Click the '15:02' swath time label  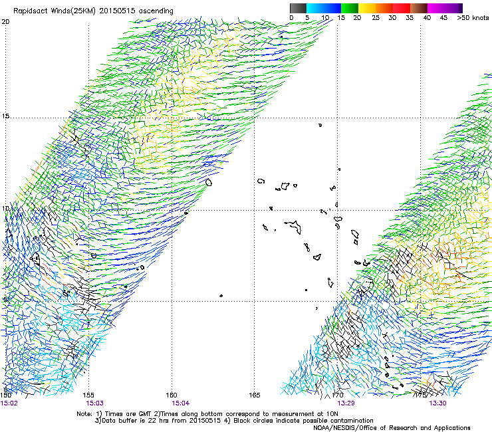(x=9, y=403)
